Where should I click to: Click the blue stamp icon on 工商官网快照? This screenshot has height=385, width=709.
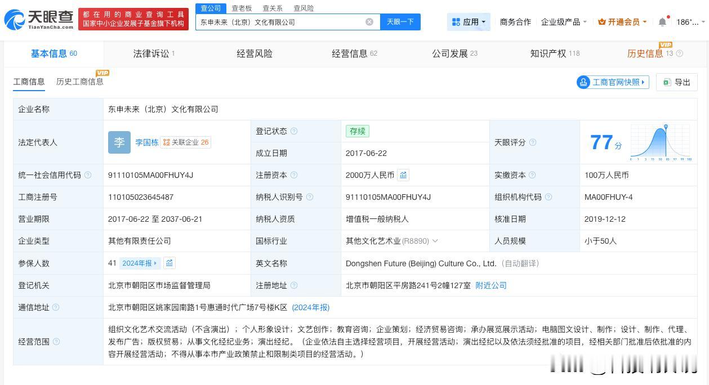pos(583,82)
